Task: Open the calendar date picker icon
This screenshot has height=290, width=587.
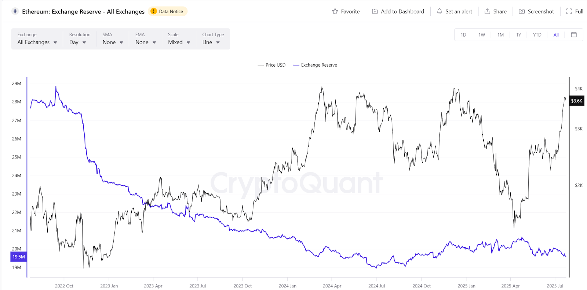Action: [574, 35]
